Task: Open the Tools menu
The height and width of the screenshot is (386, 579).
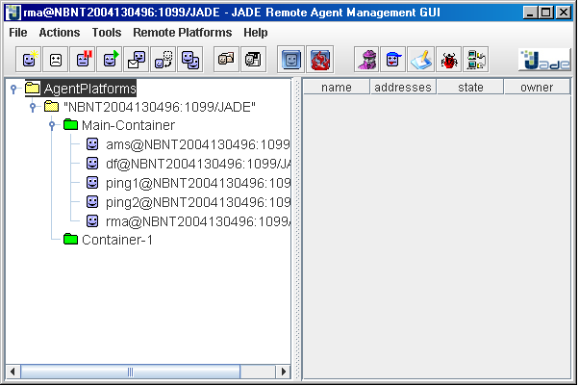Action: 107,33
